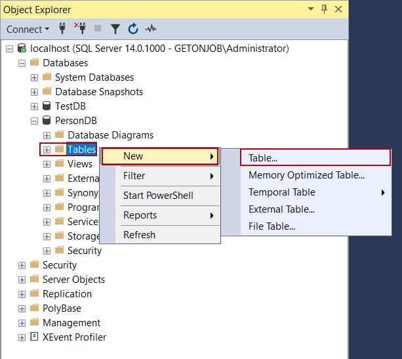Collapse the PersonDB database node
This screenshot has height=359, width=402.
35,121
